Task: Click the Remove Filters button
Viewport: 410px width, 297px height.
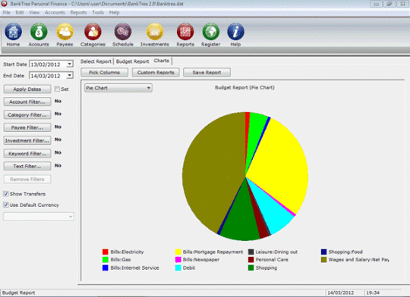Action: (x=27, y=179)
